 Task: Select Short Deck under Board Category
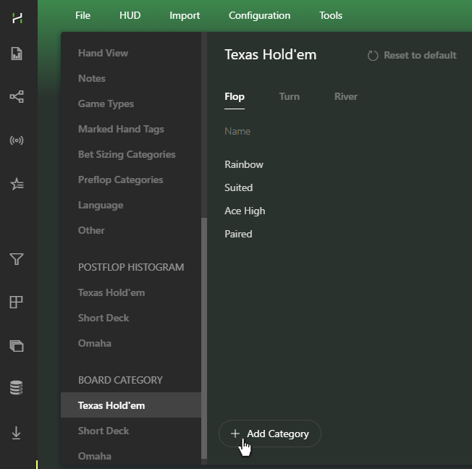pyautogui.click(x=104, y=431)
